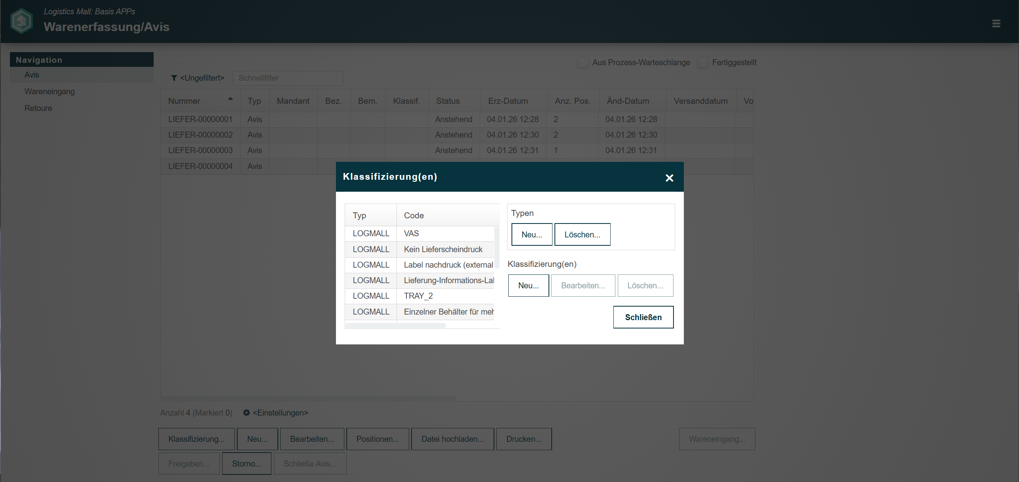Open the <Ungefiltert> filter dropdown
Viewport: 1019px width, 482px height.
[202, 78]
